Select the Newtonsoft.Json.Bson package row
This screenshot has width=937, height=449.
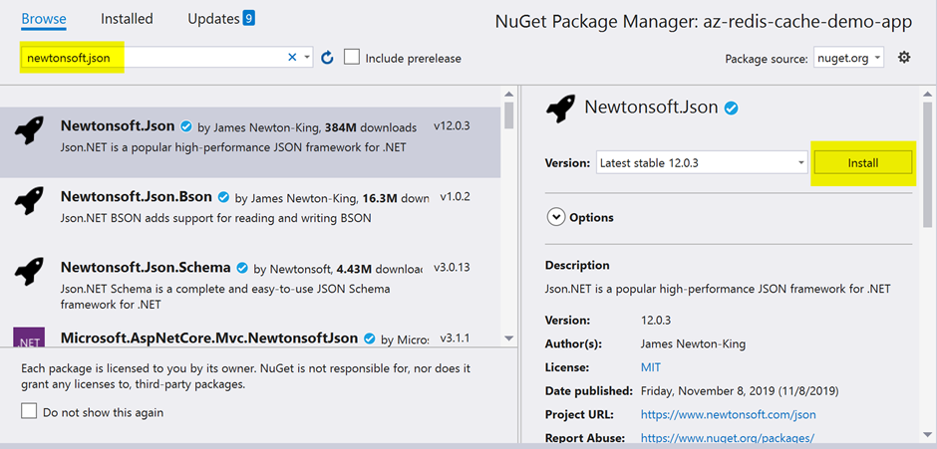pos(250,212)
